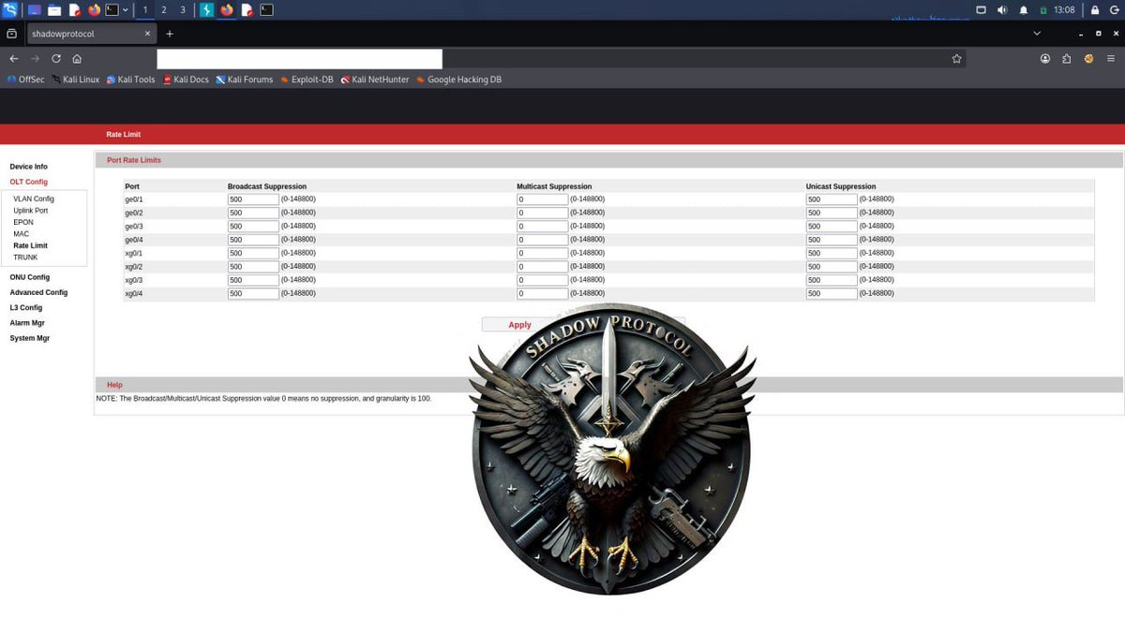The height and width of the screenshot is (632, 1125).
Task: Go to browser home page
Action: 77,58
